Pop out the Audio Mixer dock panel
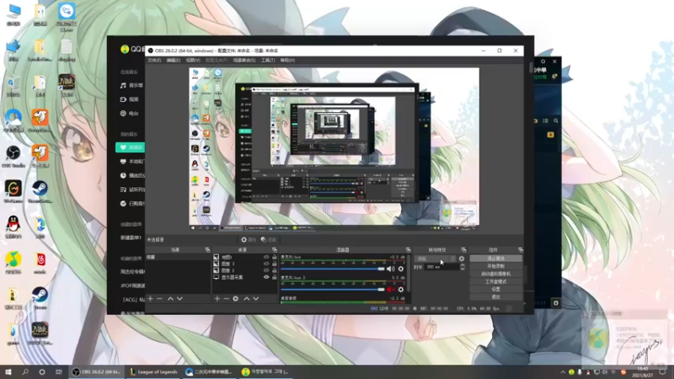Viewport: 674px width, 379px height. (409, 249)
